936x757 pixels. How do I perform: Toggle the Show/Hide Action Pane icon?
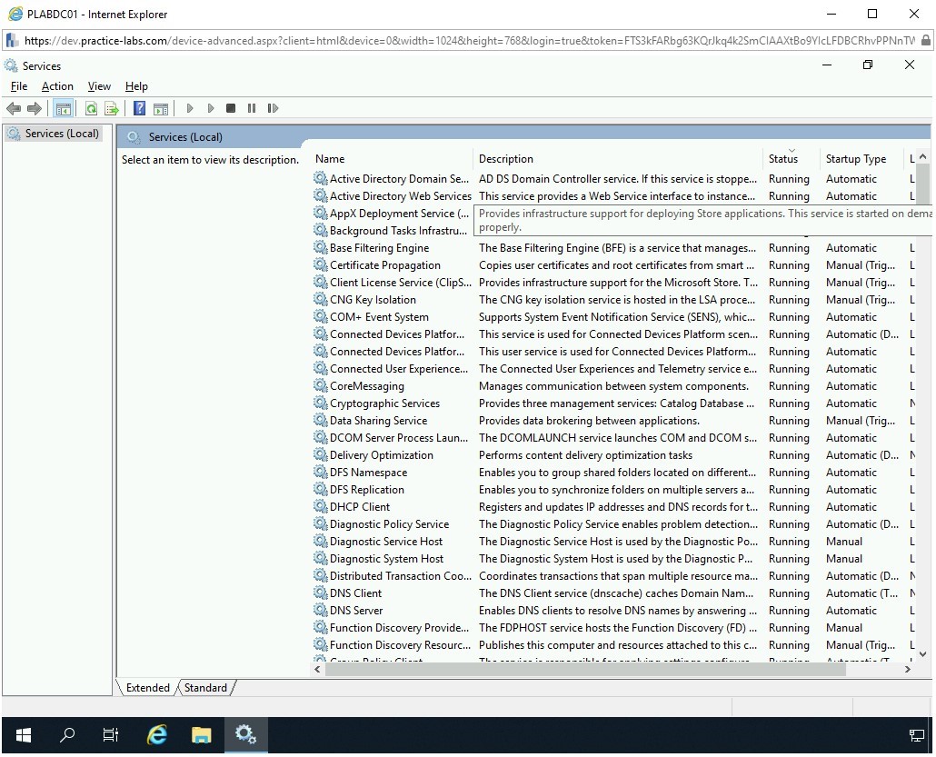[x=161, y=108]
